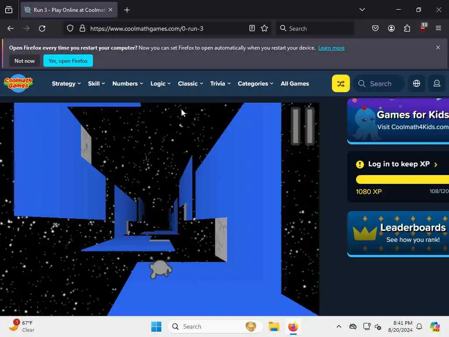Expand the Trivia menu

[x=220, y=83]
